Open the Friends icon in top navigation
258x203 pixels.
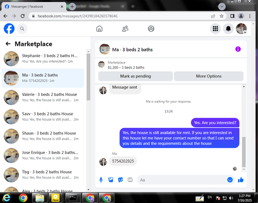coord(125,29)
